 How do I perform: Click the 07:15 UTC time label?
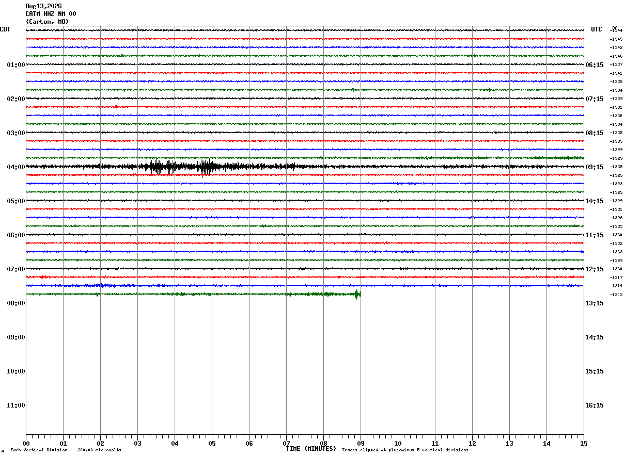(x=595, y=99)
